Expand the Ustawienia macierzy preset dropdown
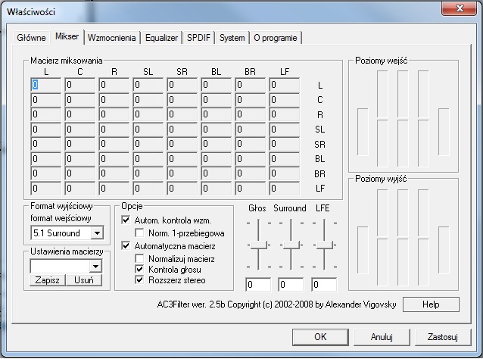This screenshot has width=483, height=359. tap(96, 266)
